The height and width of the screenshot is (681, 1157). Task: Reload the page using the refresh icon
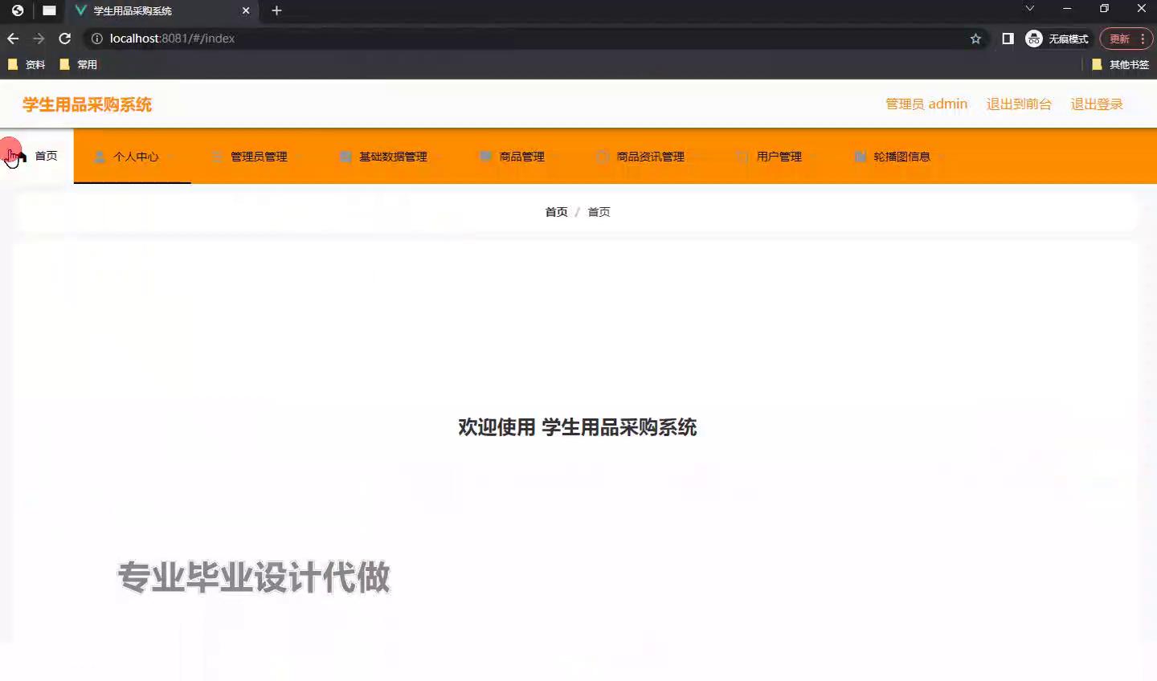(65, 39)
